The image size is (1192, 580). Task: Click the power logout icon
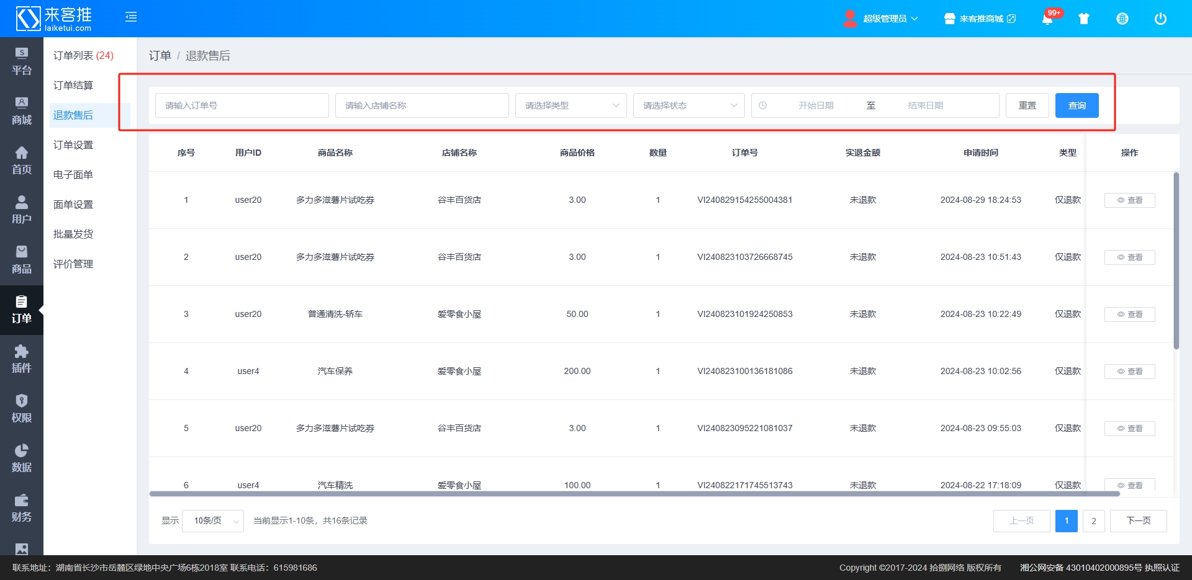point(1160,19)
